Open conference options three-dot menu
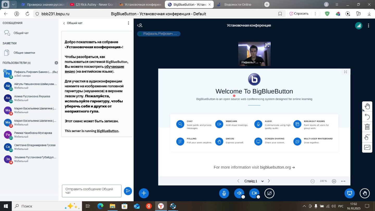 click(368, 26)
